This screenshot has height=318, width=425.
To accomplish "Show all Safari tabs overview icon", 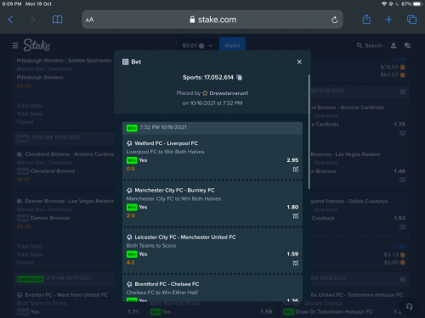I will [x=411, y=20].
